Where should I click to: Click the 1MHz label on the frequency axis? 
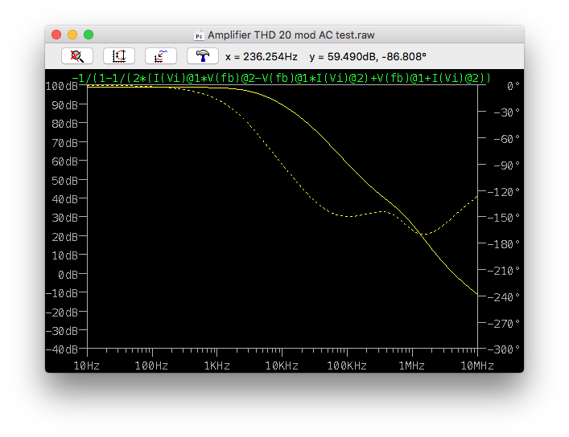(x=412, y=366)
